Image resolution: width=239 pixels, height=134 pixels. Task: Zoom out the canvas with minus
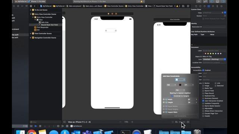[120, 122]
